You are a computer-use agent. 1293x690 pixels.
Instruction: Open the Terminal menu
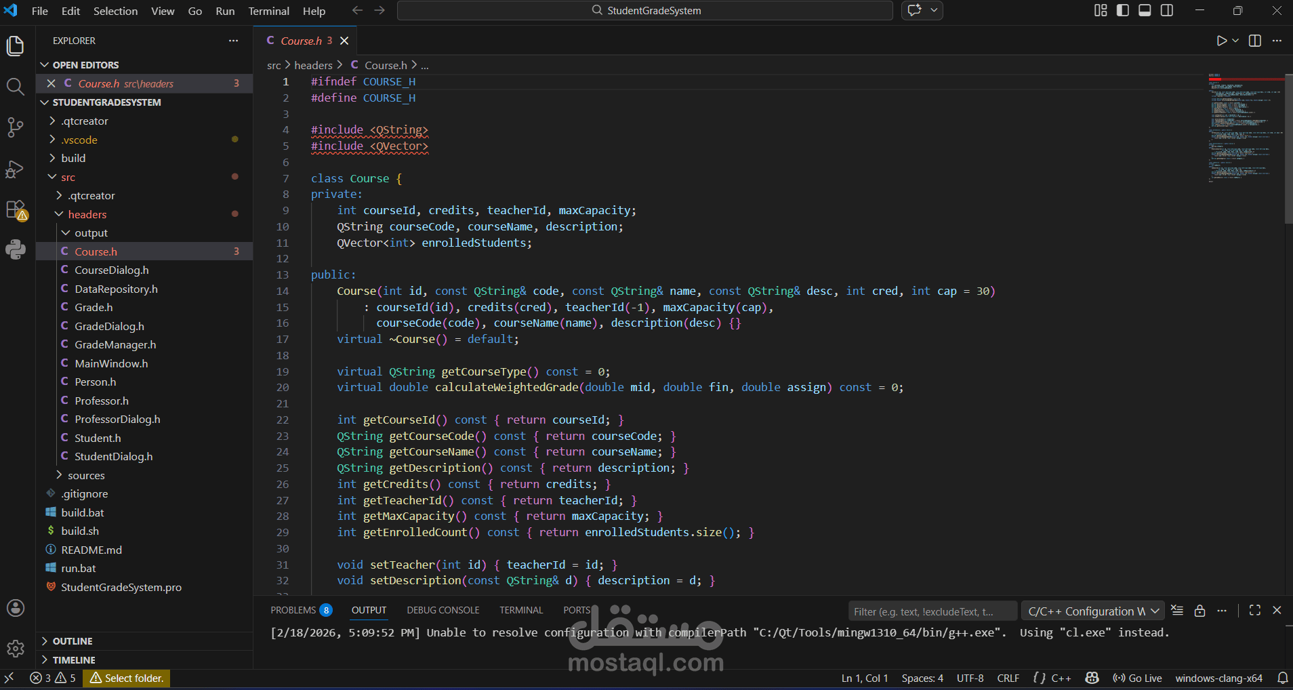268,11
